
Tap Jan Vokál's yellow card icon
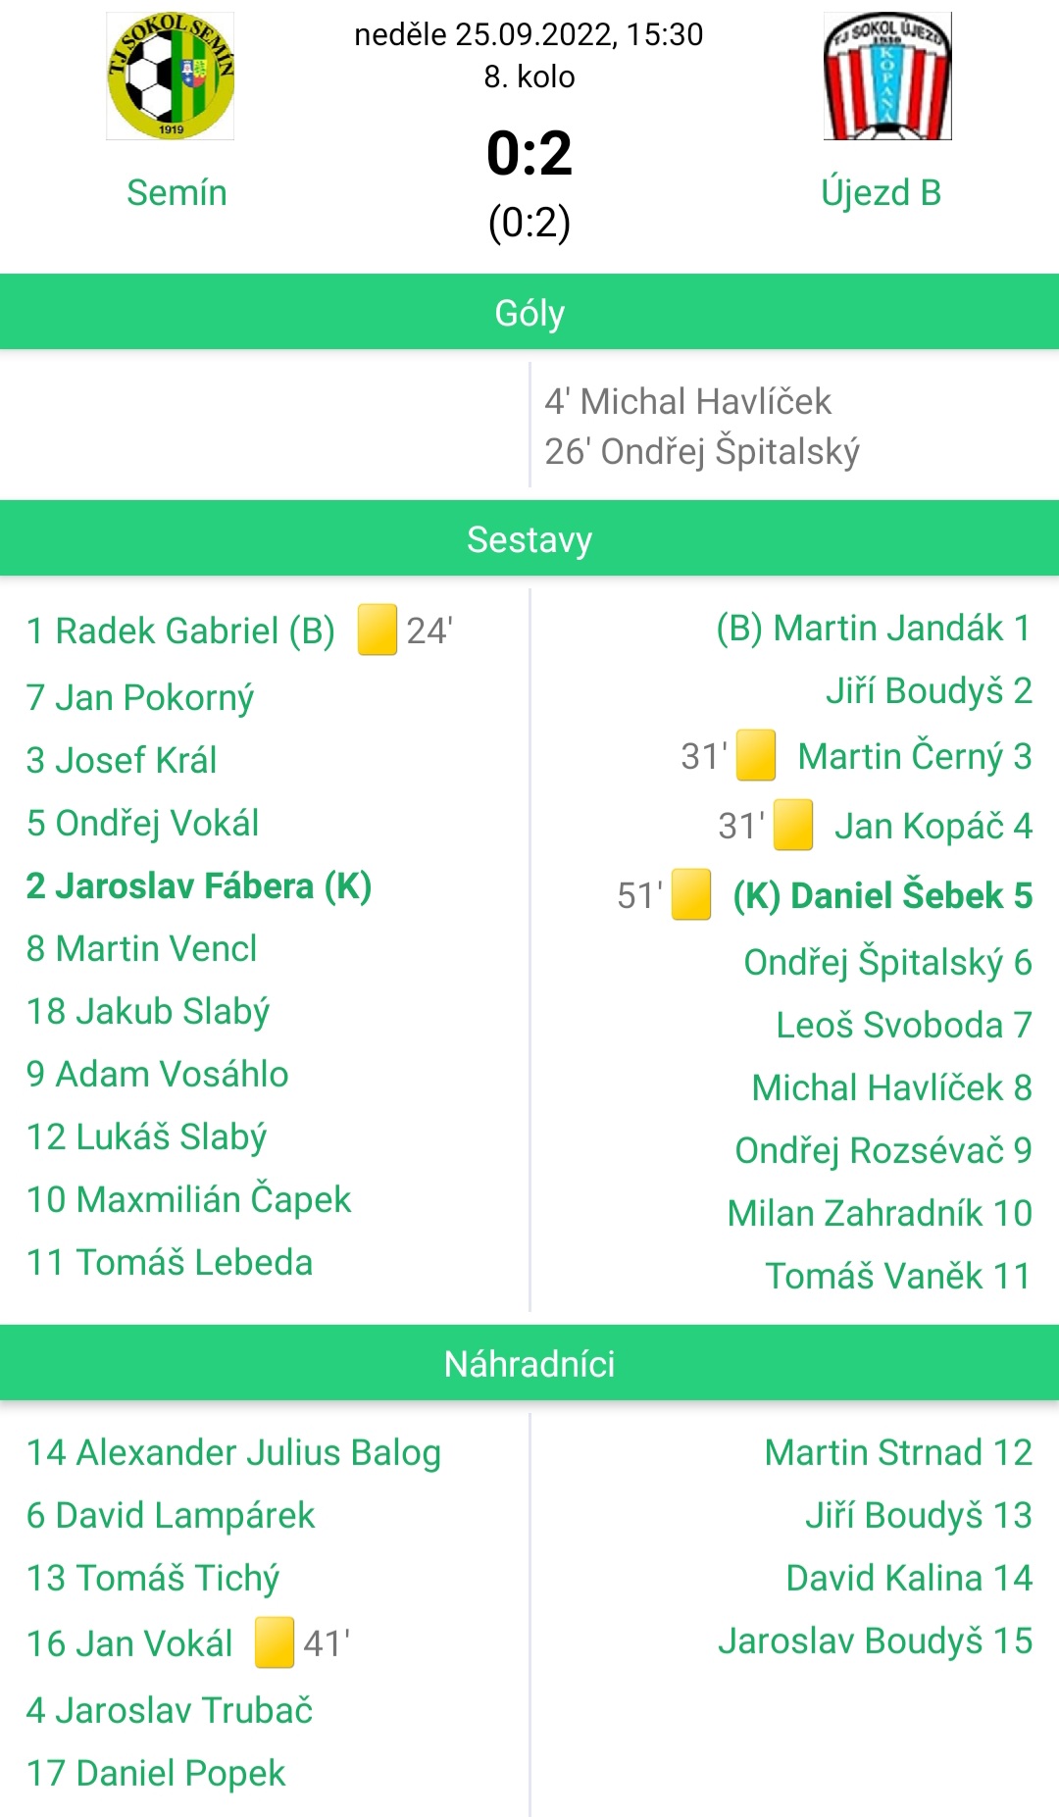tap(275, 1642)
